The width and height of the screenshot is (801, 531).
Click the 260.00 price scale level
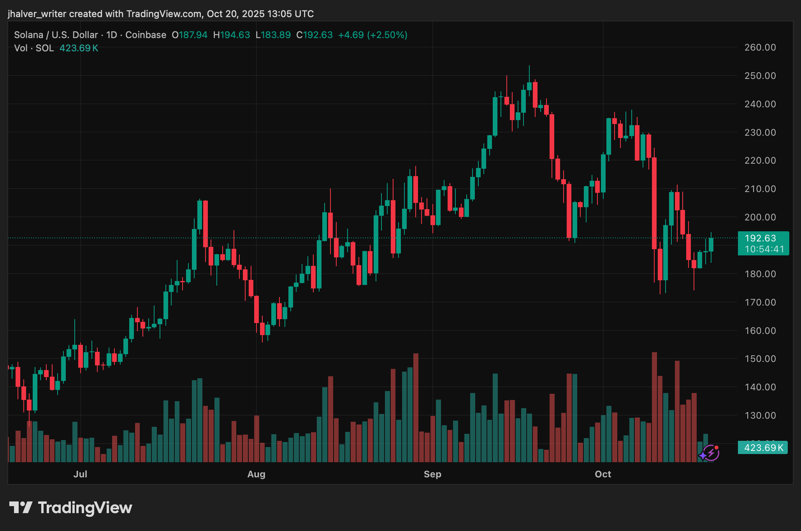(x=760, y=47)
